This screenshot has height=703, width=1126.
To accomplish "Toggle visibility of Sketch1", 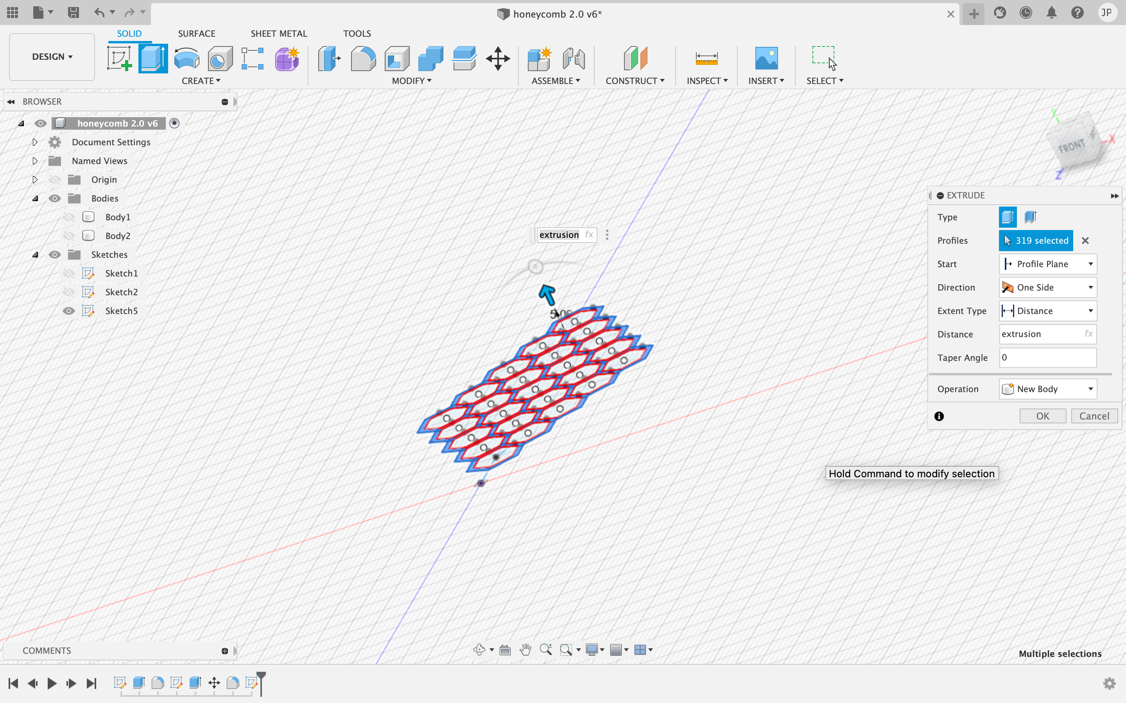I will (69, 273).
